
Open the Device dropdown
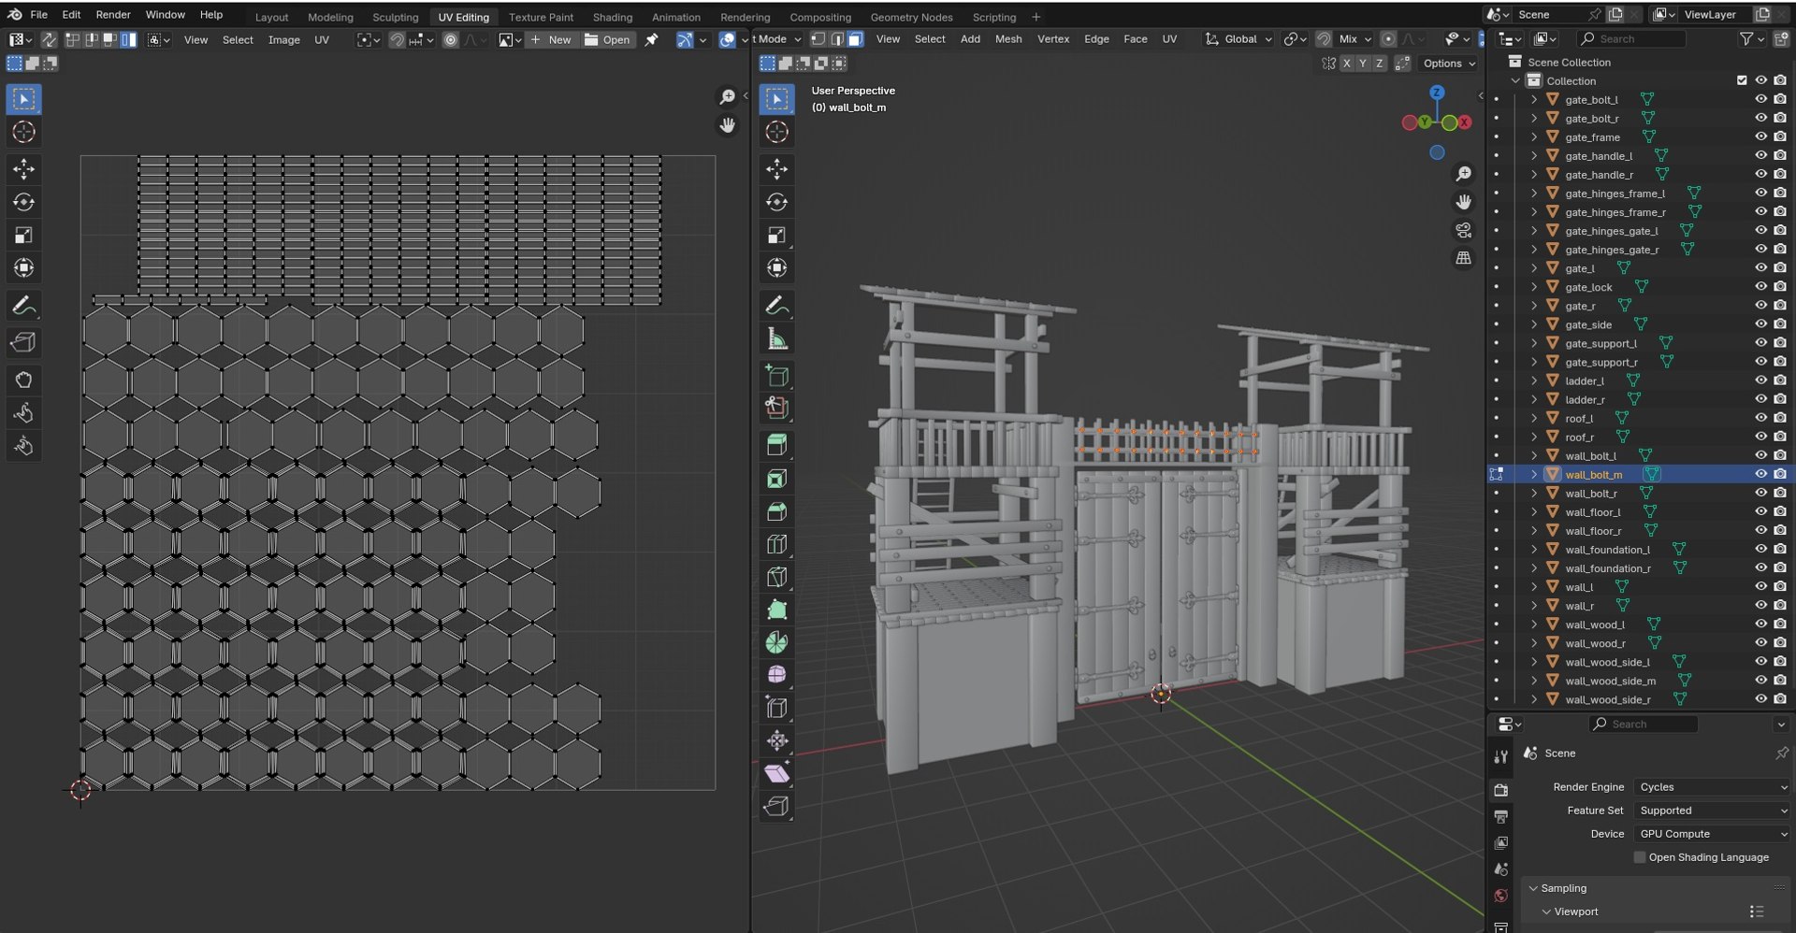click(1712, 834)
